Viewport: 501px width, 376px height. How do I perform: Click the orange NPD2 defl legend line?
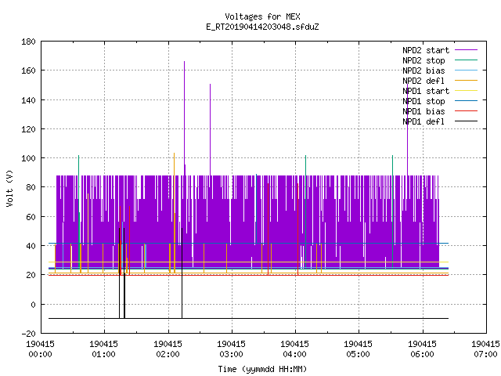tap(466, 81)
